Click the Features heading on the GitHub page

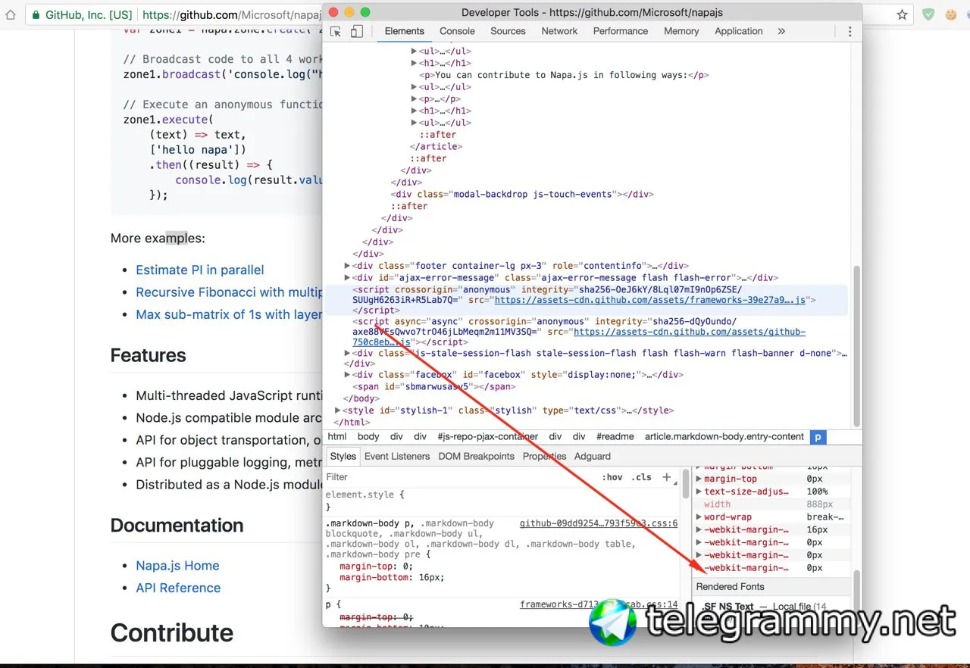coord(149,355)
